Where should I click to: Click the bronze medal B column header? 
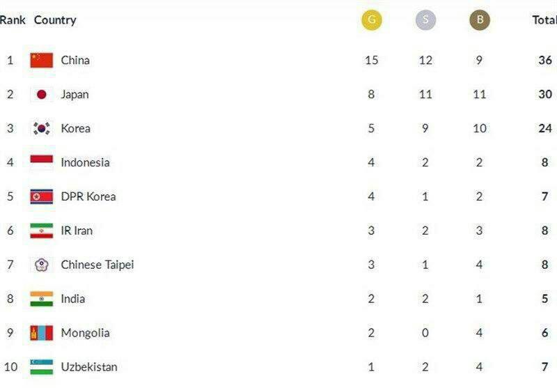point(480,20)
